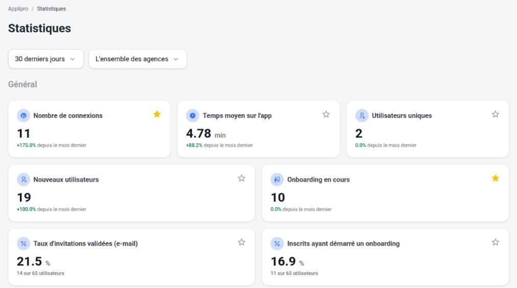Click percent icon of Inscrits ayant démarré
Screen dimensions: 517x288
277,244
